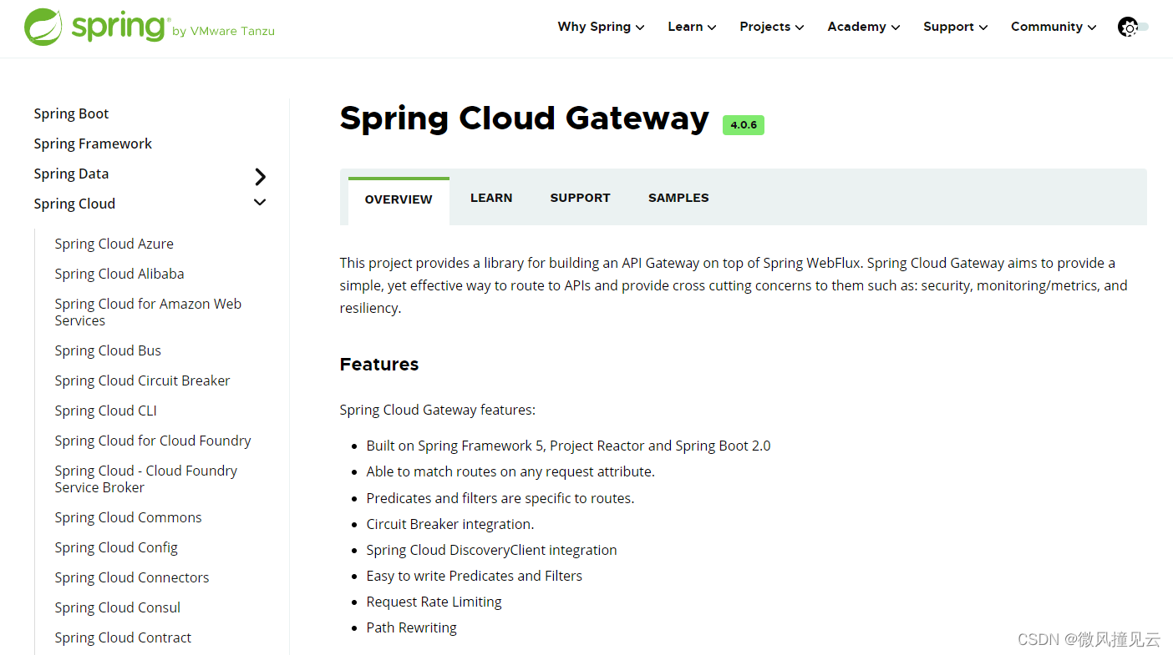This screenshot has height=655, width=1173.
Task: Switch to the LEARN tab
Action: [491, 198]
